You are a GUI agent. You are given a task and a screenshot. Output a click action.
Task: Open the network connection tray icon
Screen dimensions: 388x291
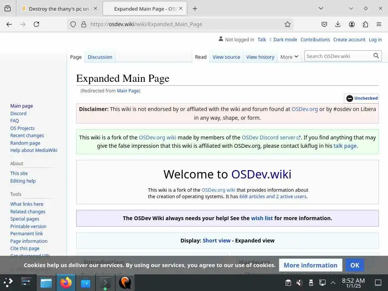coord(322,282)
